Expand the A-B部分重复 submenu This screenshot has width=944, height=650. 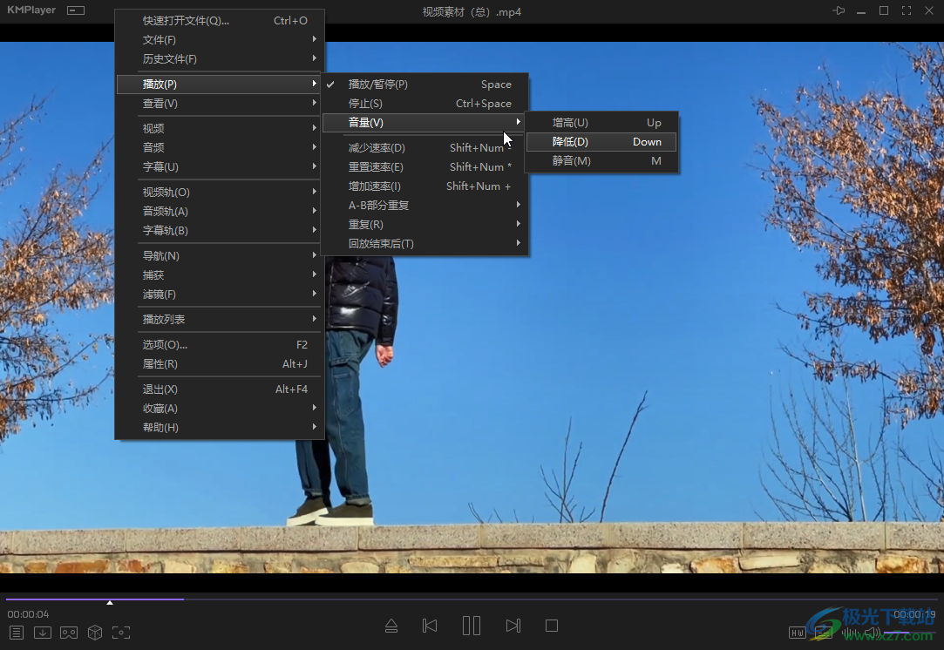(425, 206)
